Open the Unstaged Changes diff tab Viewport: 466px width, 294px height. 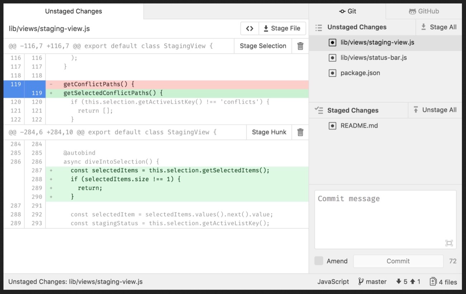(73, 11)
